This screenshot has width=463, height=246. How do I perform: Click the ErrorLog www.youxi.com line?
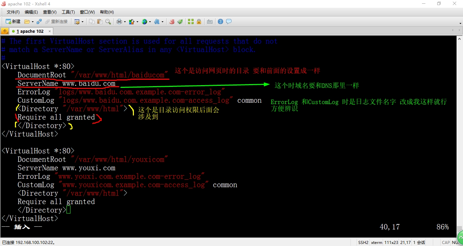pyautogui.click(x=111, y=176)
